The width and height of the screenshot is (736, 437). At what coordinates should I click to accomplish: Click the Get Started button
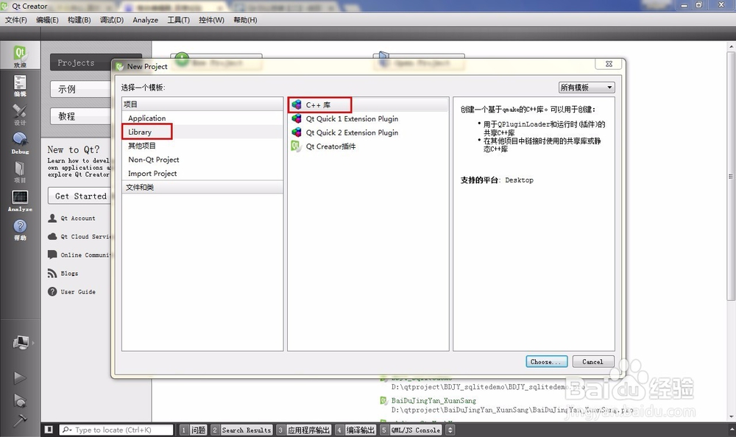point(81,196)
